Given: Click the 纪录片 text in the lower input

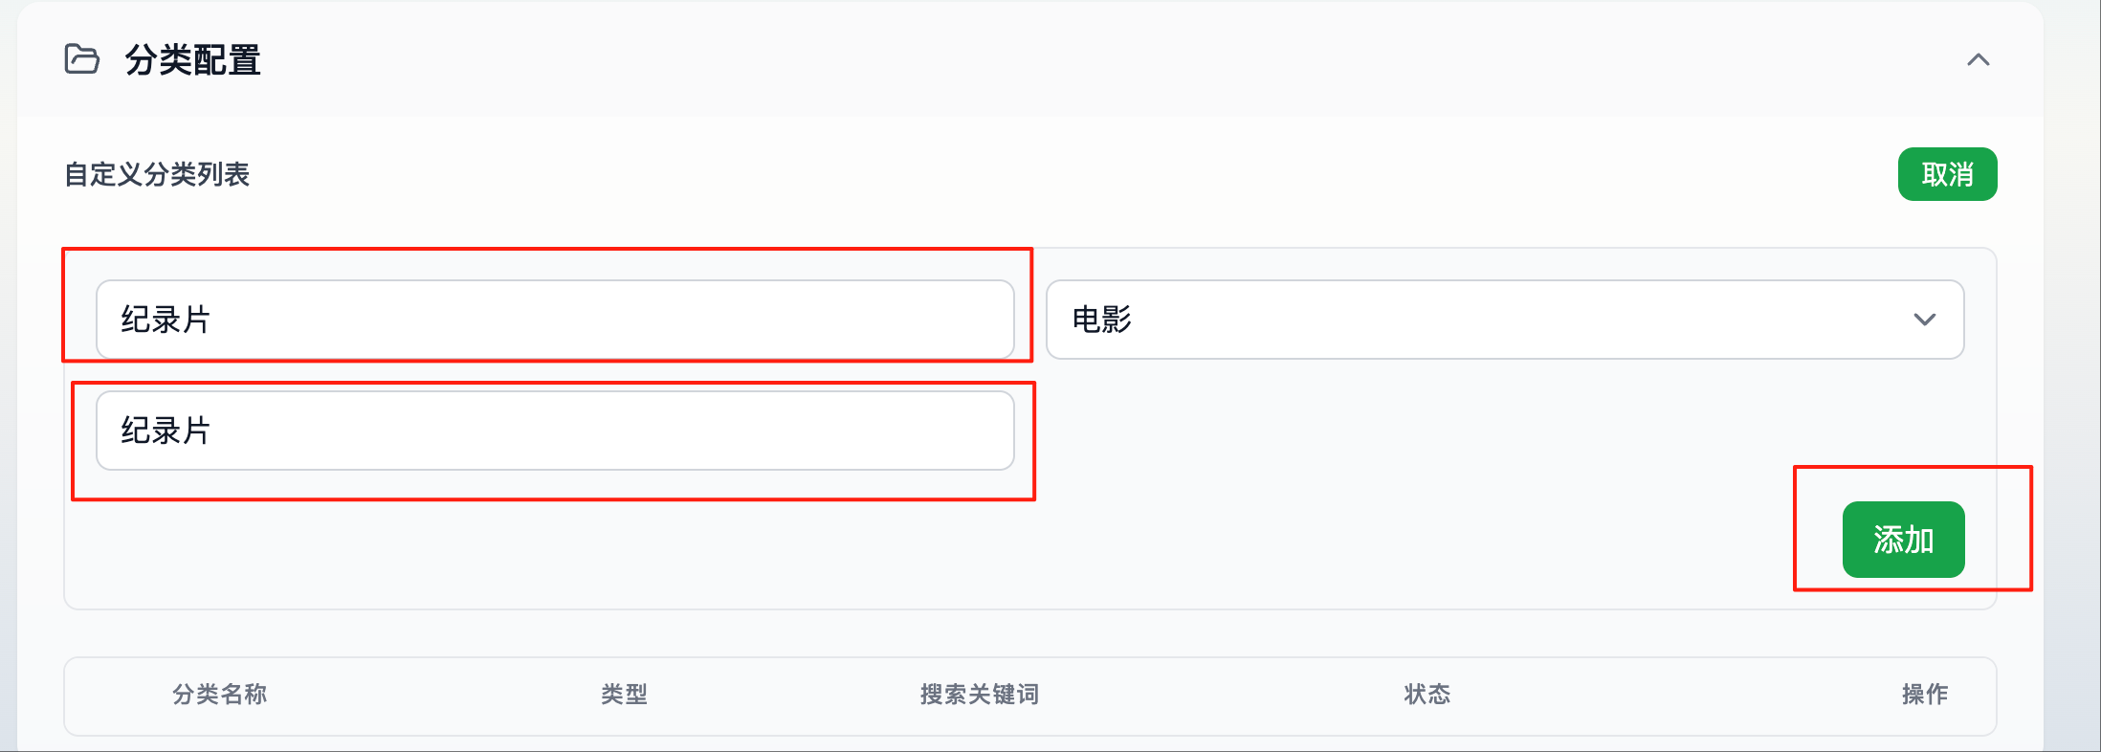Looking at the screenshot, I should 166,431.
